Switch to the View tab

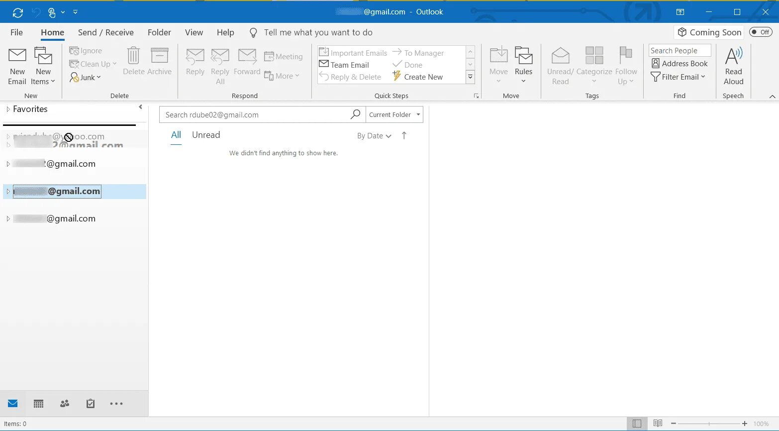pos(194,32)
